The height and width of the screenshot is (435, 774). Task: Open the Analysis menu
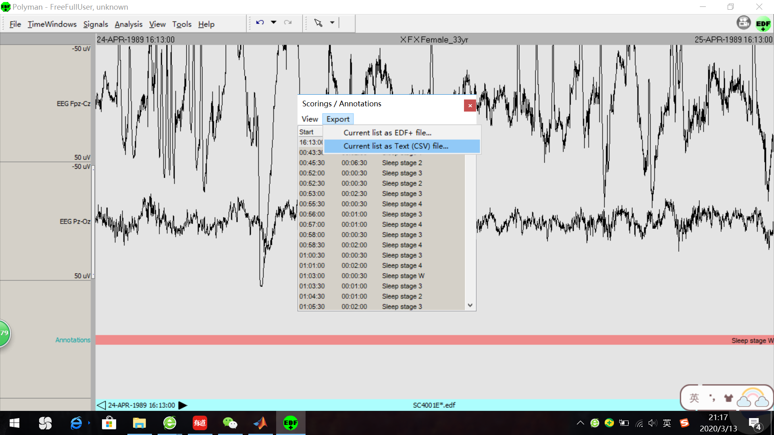(x=128, y=24)
